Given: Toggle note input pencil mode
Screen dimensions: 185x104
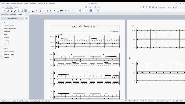Looking at the screenshot, I should 5,11.
